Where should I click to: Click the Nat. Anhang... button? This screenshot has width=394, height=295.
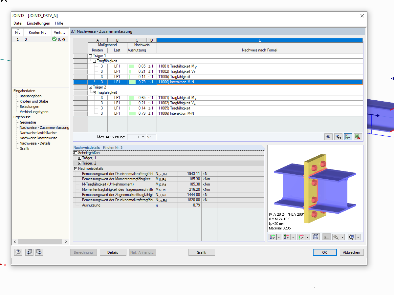[142, 252]
